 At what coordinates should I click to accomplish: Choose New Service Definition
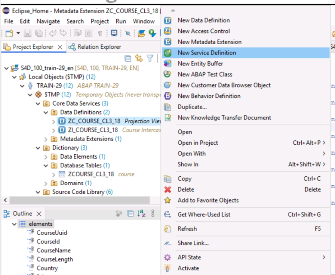click(x=246, y=53)
